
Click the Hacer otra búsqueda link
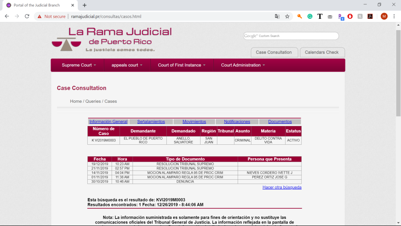(x=282, y=188)
